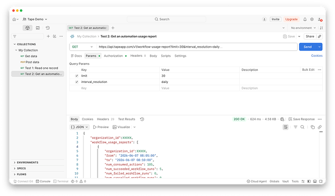Open the Collections sidebar cube icon
Screen dimensions: 335x196
[x=27, y=28]
